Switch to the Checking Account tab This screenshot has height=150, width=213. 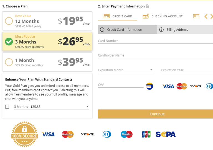tap(163, 16)
